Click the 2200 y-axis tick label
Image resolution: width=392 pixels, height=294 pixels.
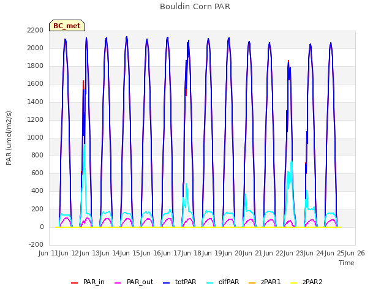click(36, 30)
